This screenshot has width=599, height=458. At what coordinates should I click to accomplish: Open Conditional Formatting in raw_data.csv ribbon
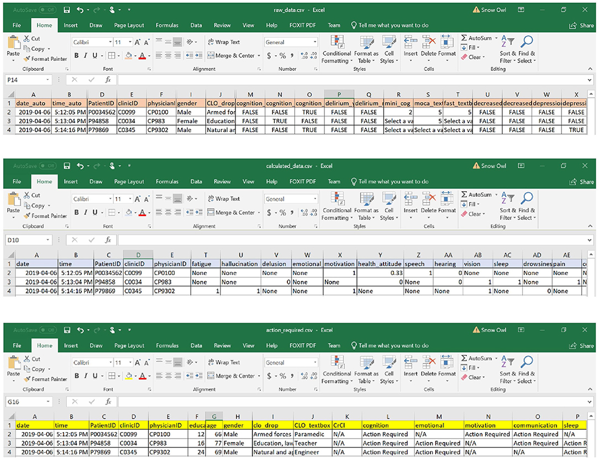pos(337,50)
